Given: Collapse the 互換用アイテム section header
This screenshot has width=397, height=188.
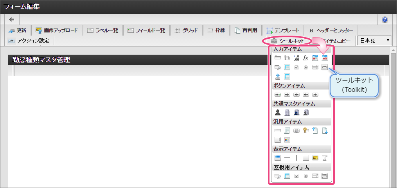Looking at the screenshot, I should coord(302,167).
